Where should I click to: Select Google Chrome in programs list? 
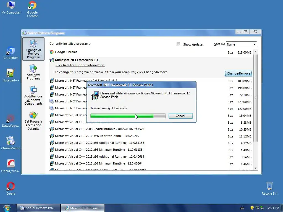click(x=151, y=52)
